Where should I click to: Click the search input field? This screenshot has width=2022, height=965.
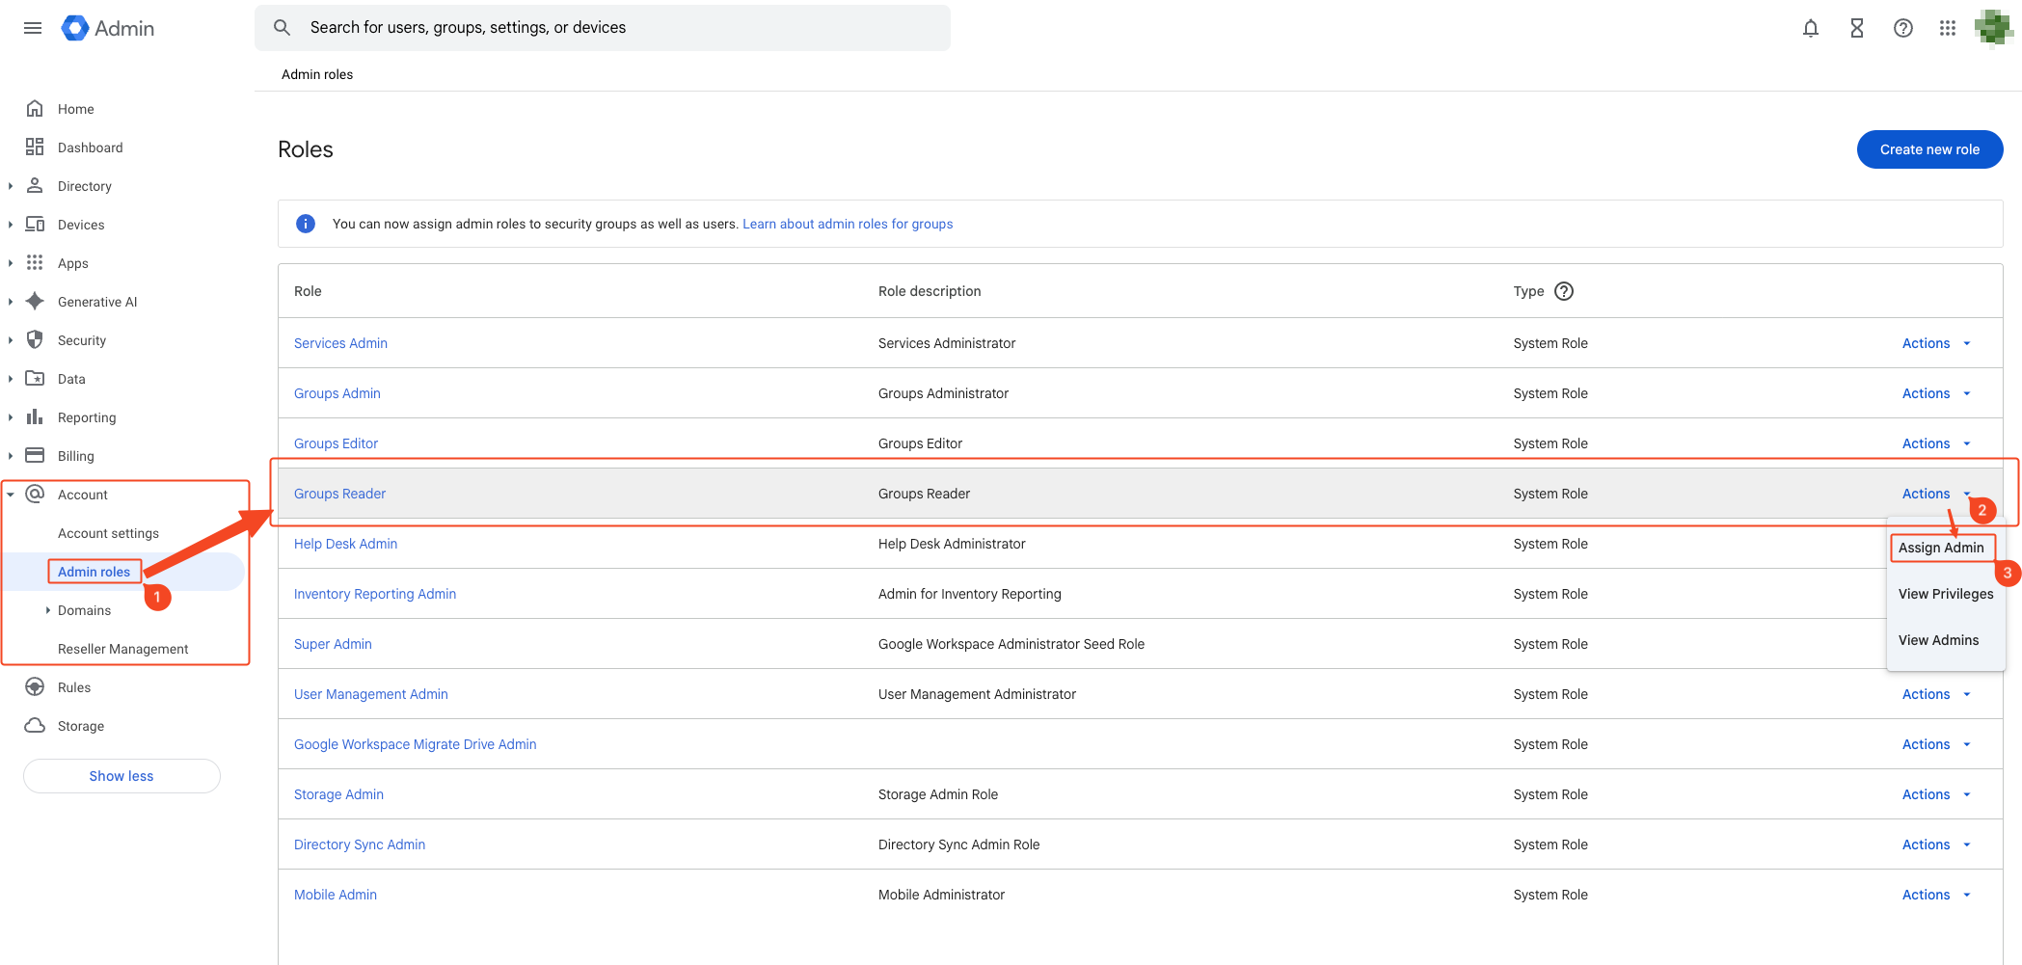point(617,28)
